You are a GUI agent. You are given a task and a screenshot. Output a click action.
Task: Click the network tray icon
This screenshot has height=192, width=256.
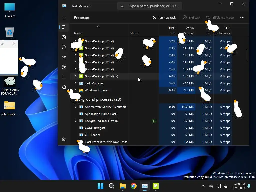219,186
